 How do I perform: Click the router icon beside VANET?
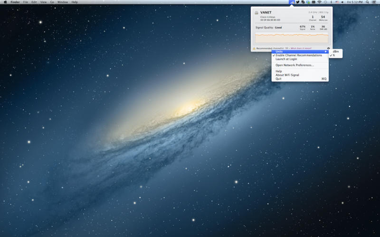(256, 13)
